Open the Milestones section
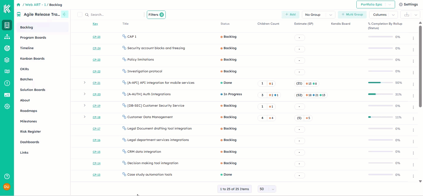 [x=28, y=121]
